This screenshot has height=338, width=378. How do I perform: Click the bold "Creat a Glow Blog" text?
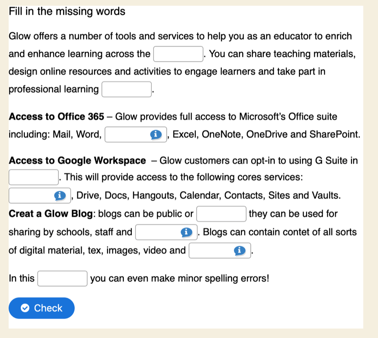51,214
